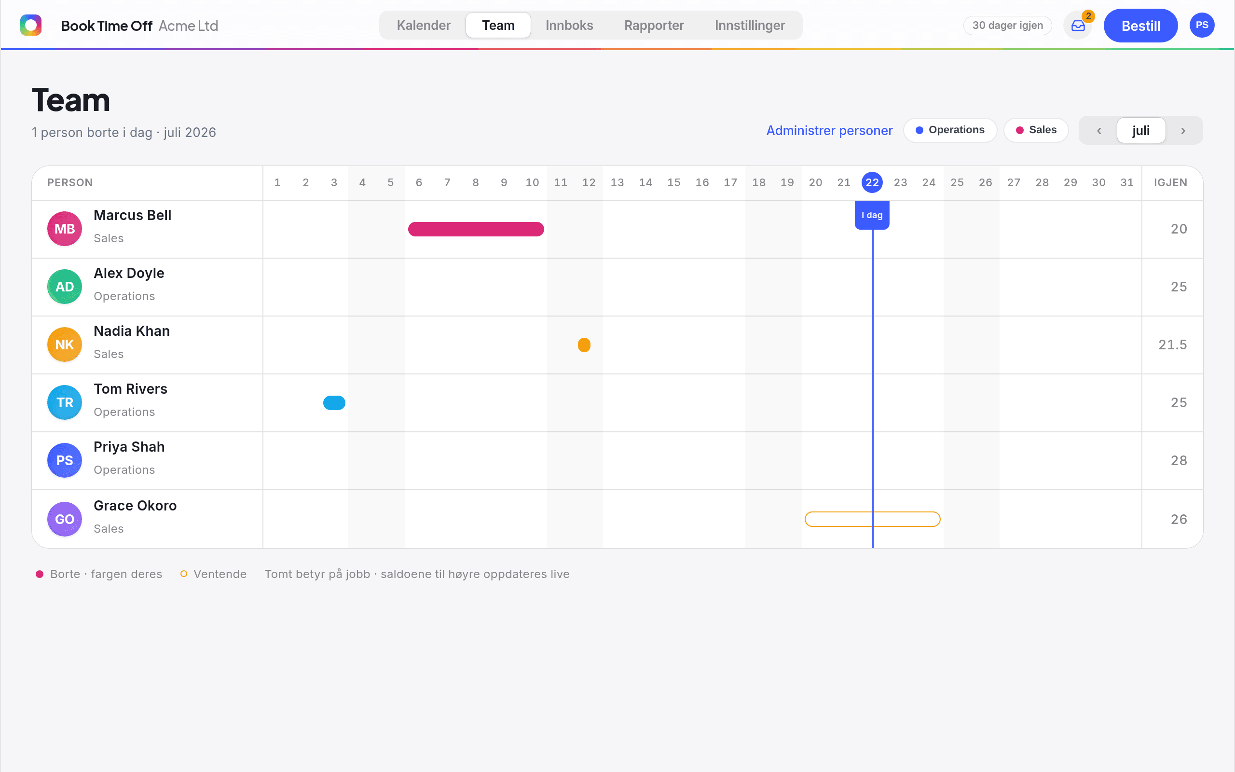Open the inbox tray notification icon
1235x772 pixels.
(x=1077, y=26)
